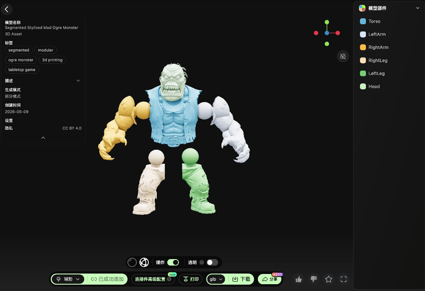Click the modular tag
The image size is (425, 291).
click(45, 50)
